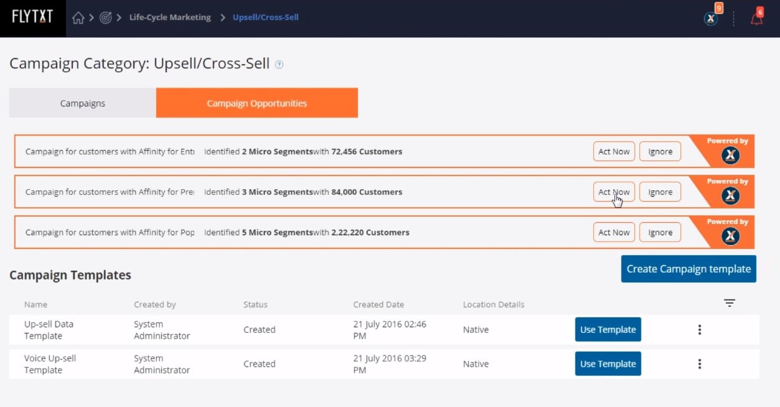Open Life-Cycle Marketing breadcrumb link

coord(170,17)
